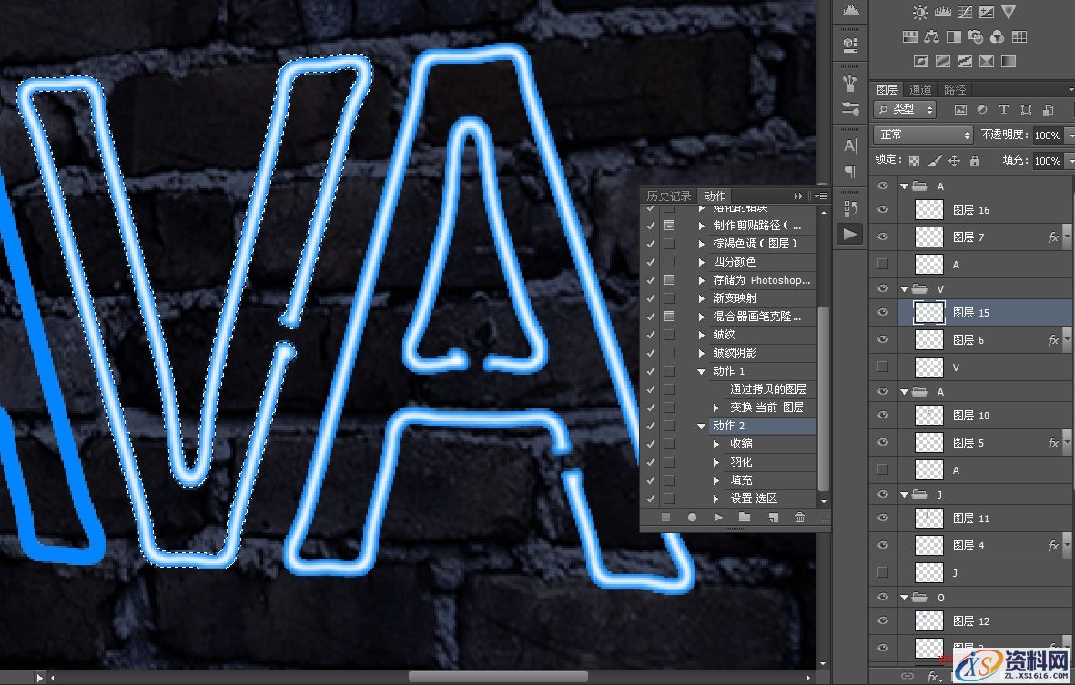Toggle the checkmark for action 皱纹

coord(650,335)
